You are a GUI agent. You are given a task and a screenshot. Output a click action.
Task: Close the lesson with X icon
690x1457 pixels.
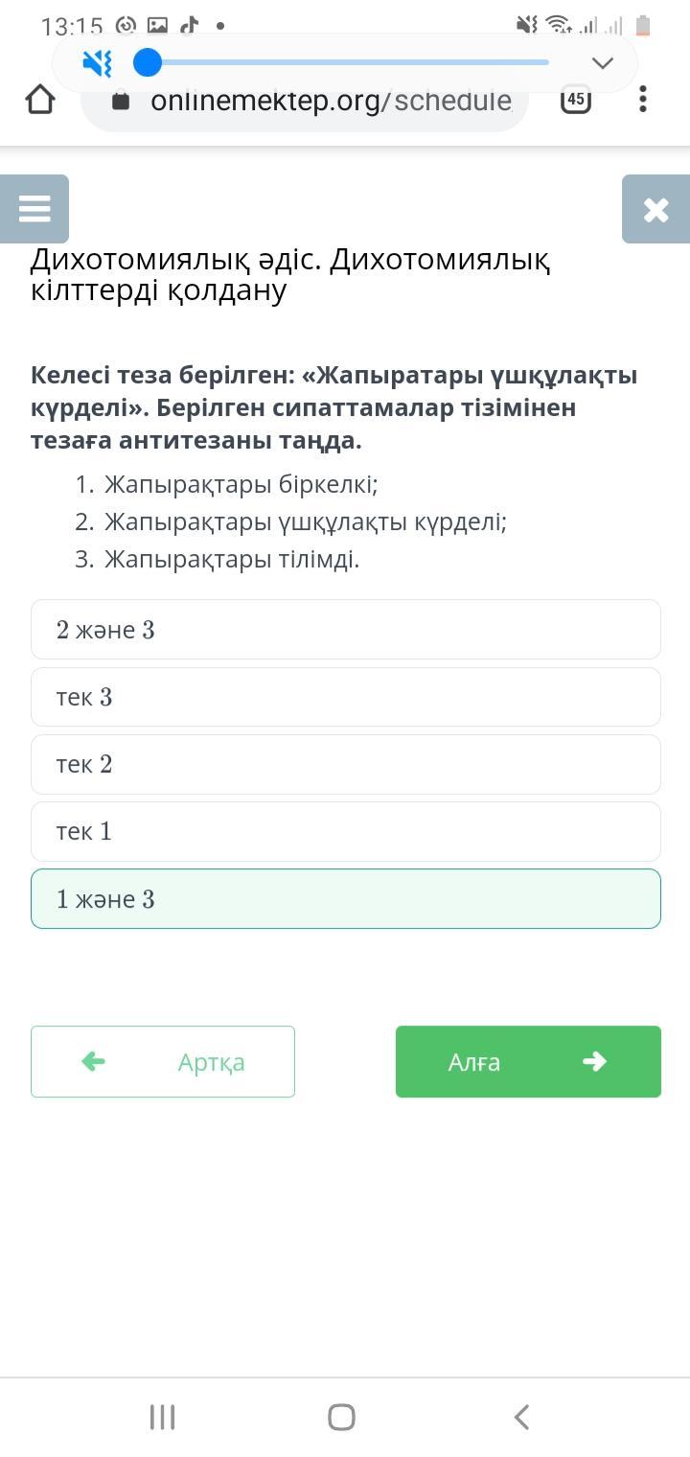(x=655, y=209)
